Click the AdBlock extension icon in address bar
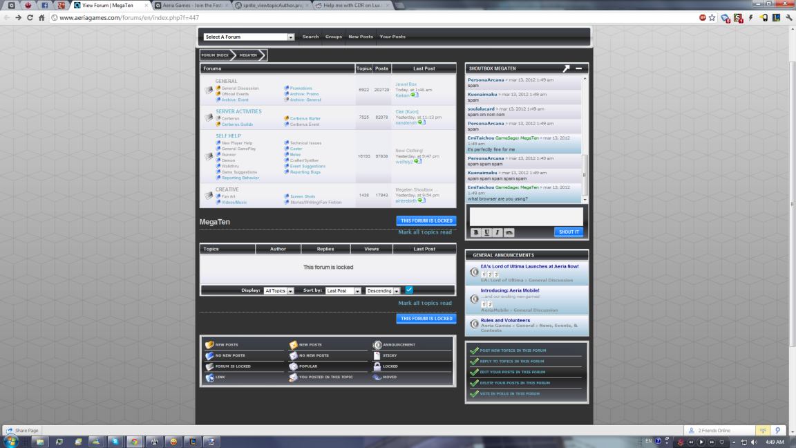This screenshot has width=796, height=448. click(703, 17)
